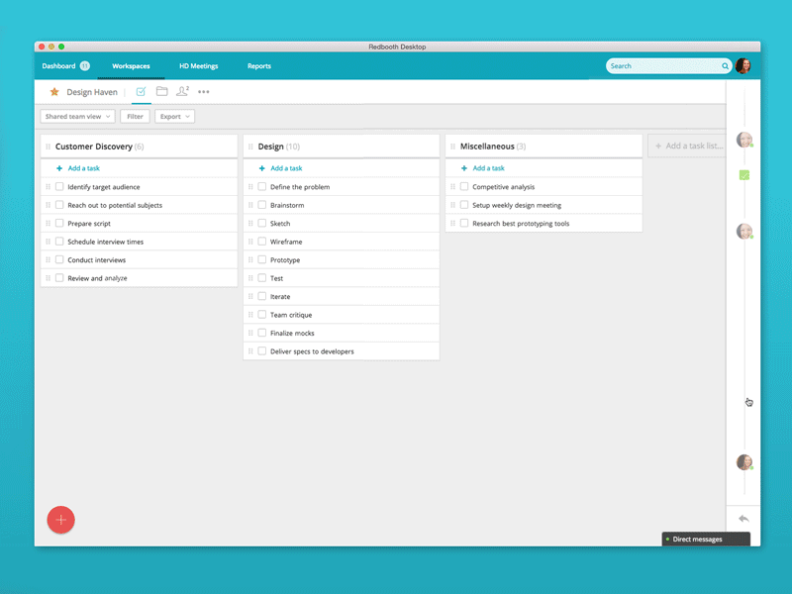The image size is (792, 594).
Task: Click the ellipsis more options icon
Action: [x=204, y=91]
